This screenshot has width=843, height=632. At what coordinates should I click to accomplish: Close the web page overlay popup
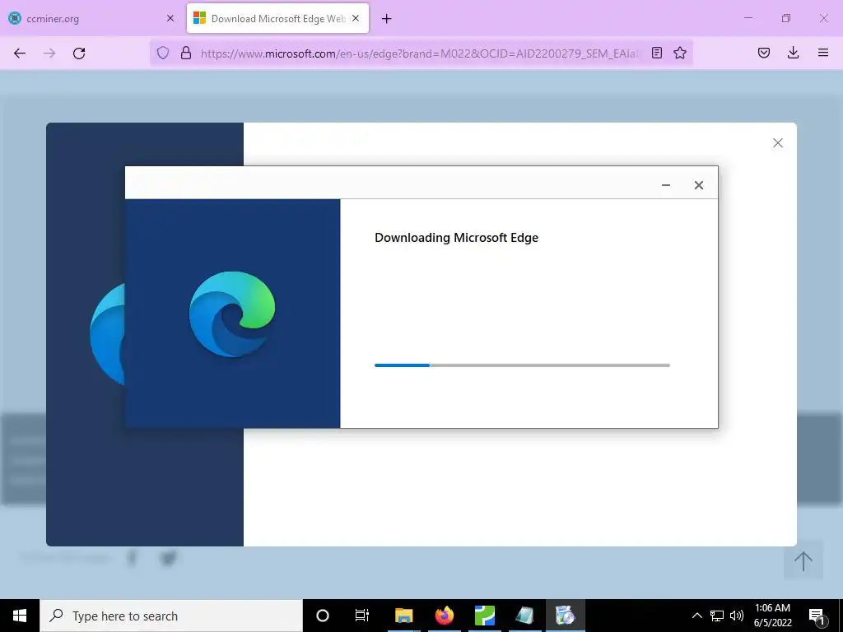pyautogui.click(x=777, y=142)
